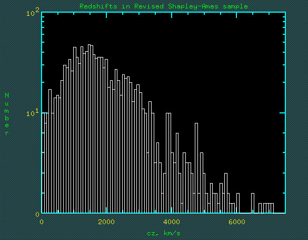308x240 pixels.
Task: Click the y-axis label 10 to the power 2
Action: coord(33,12)
